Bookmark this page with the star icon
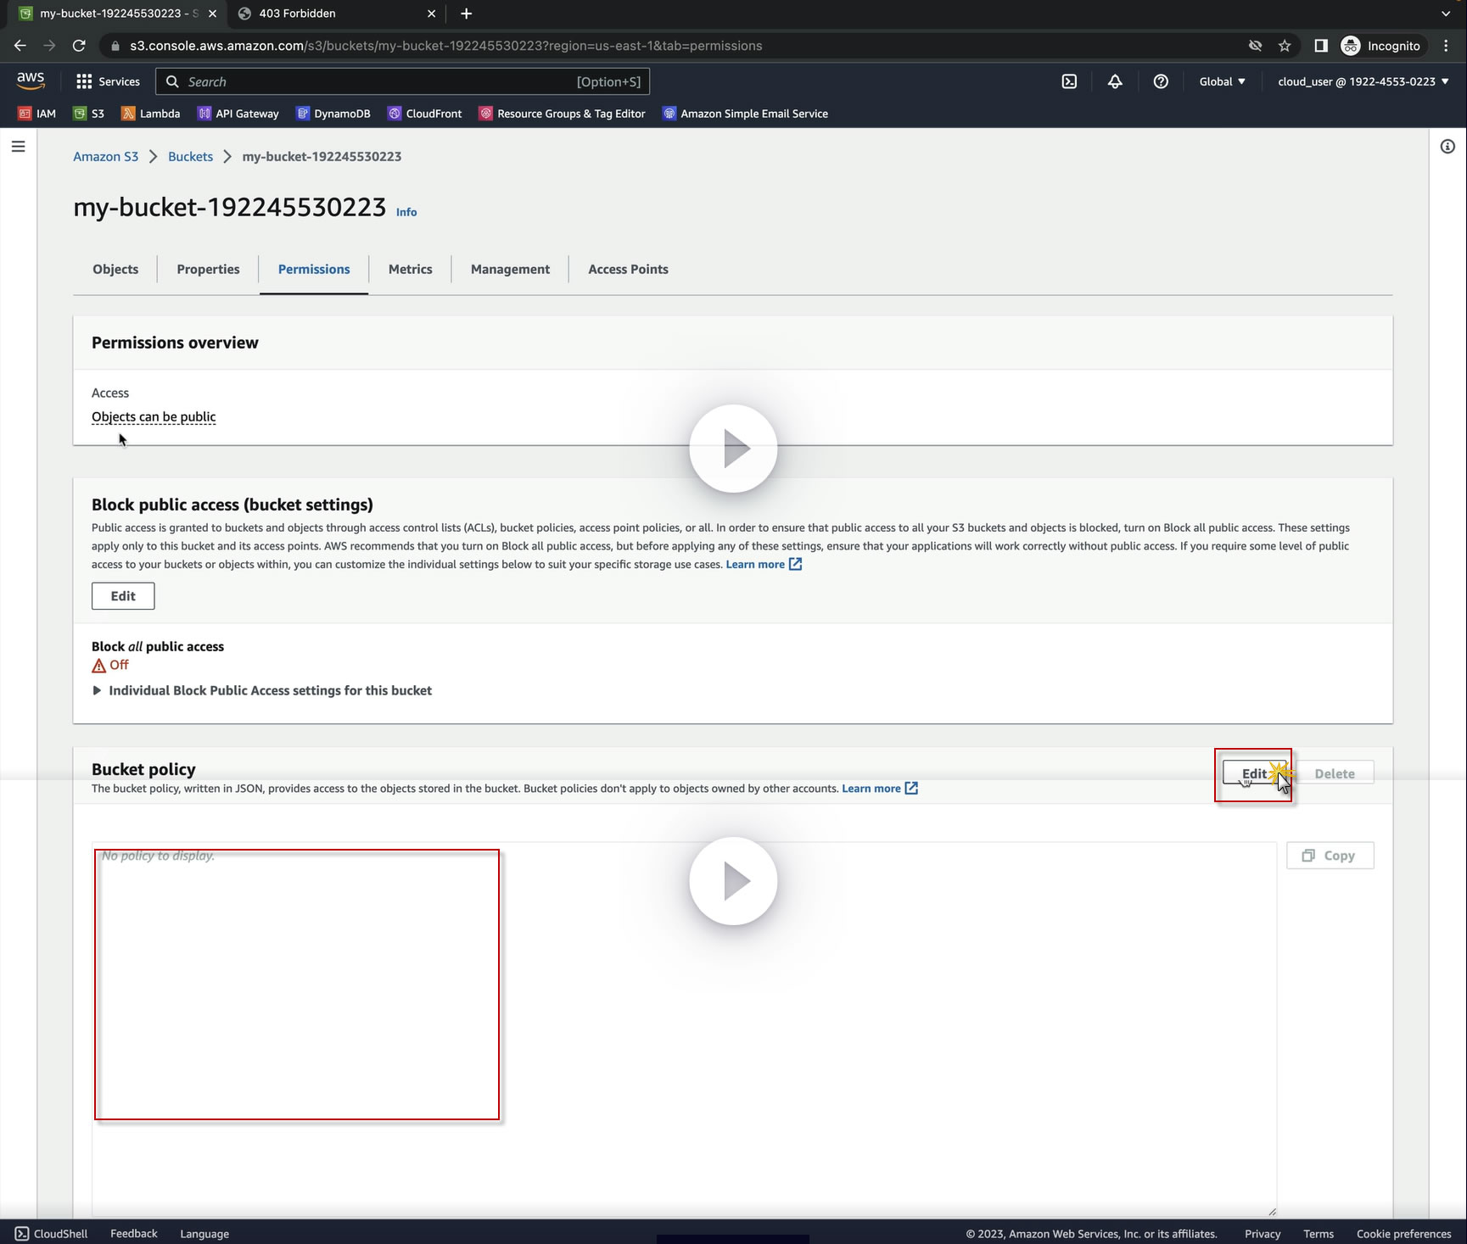The height and width of the screenshot is (1244, 1467). [x=1285, y=46]
